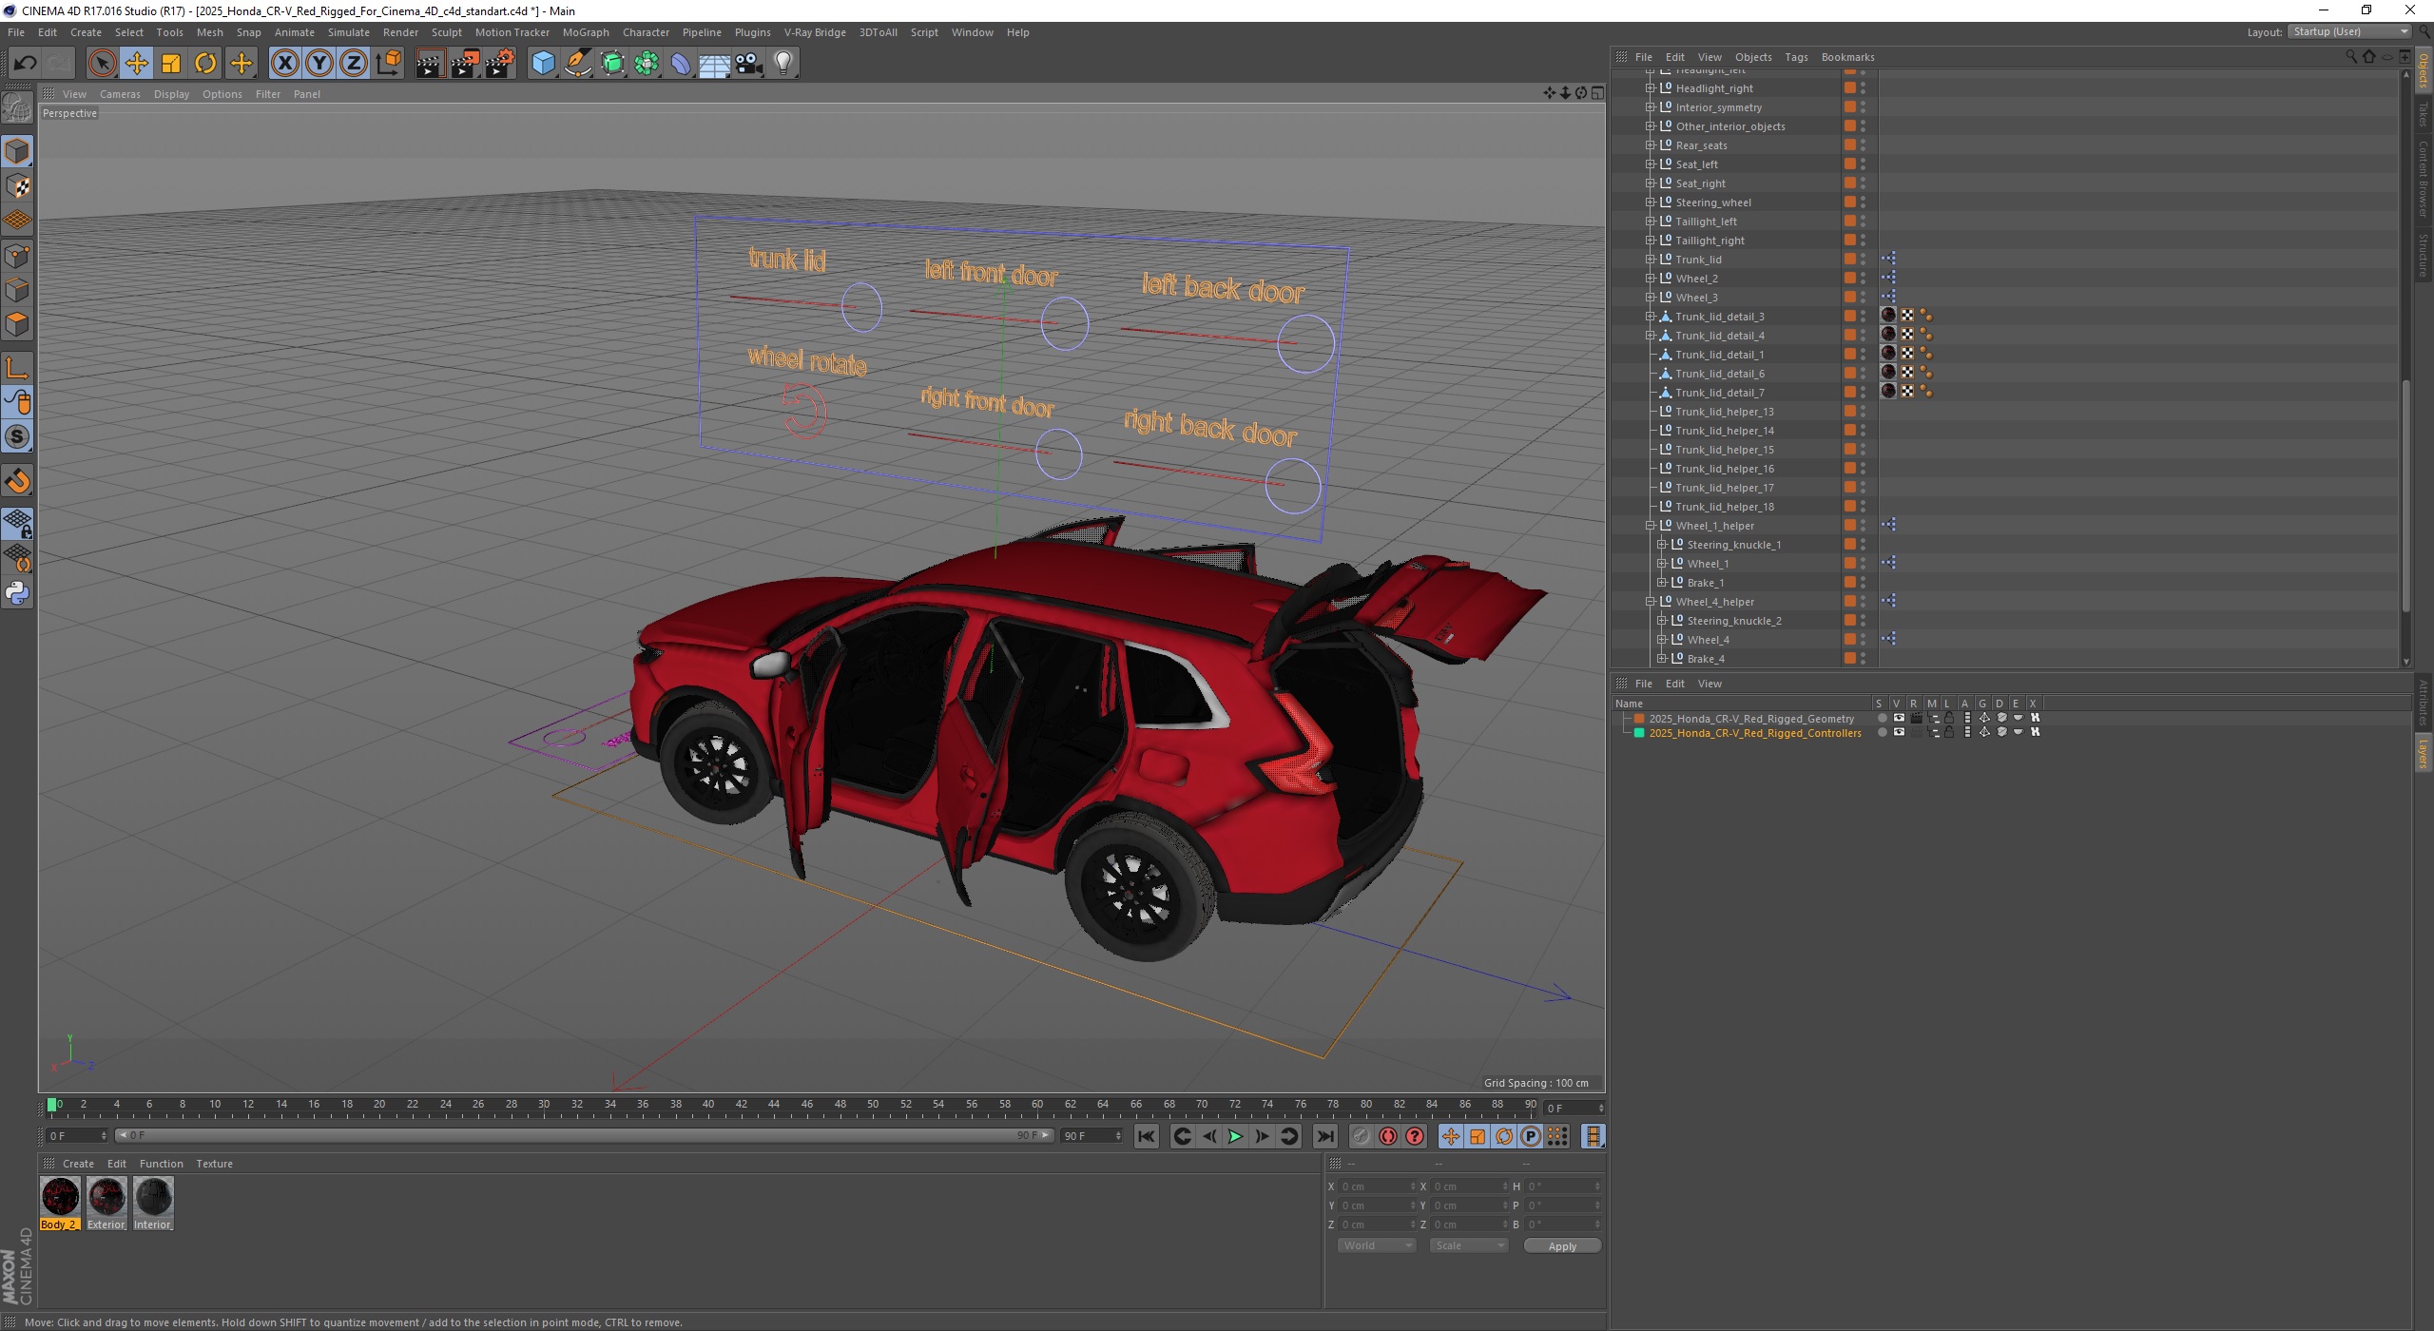Click the Floor environment icon
The image size is (2434, 1331).
tap(714, 64)
